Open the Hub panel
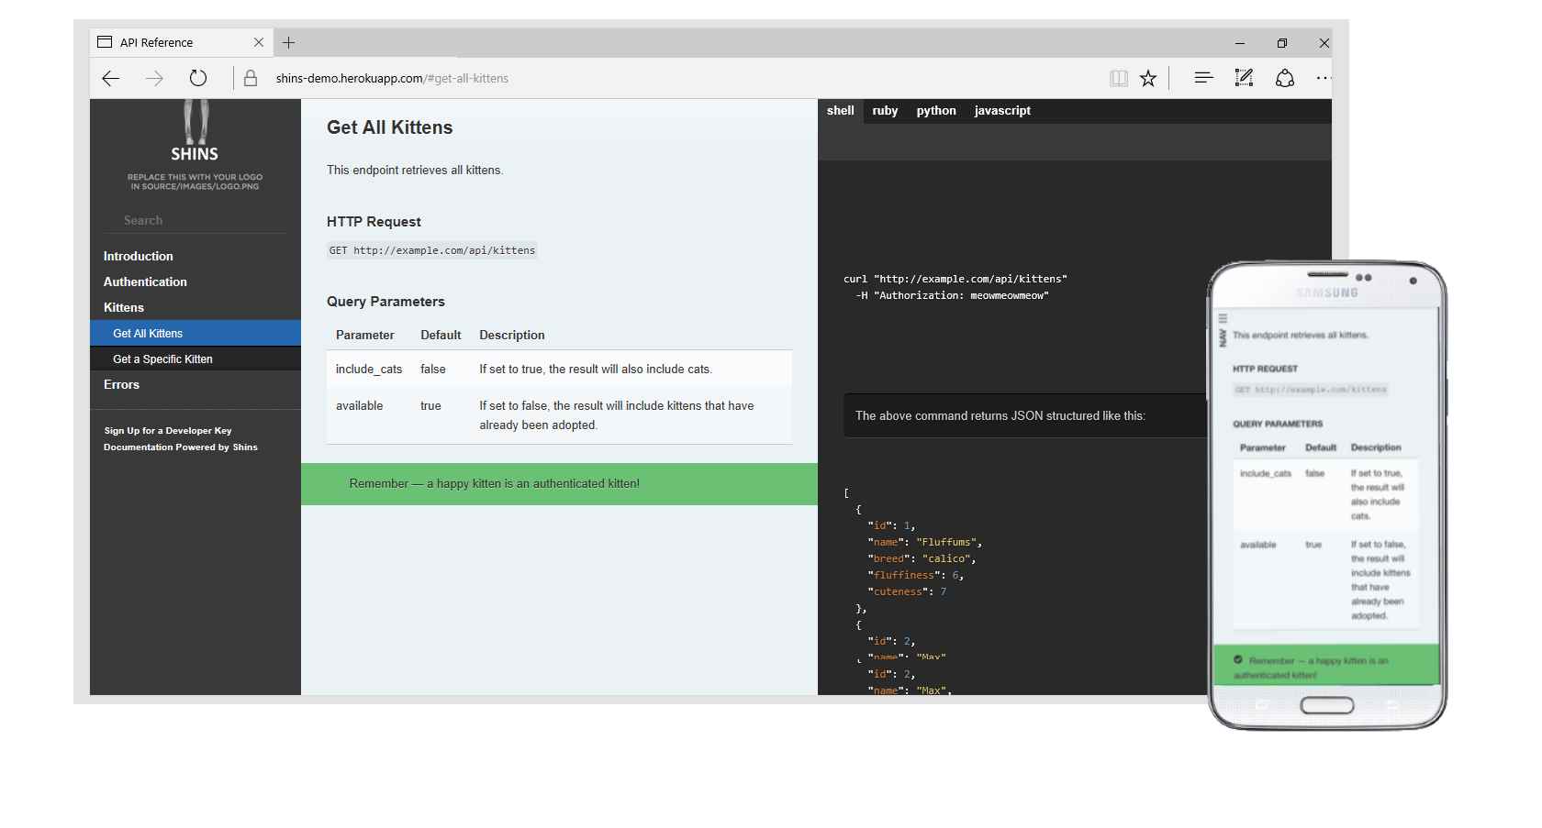Screen dimensions: 1542x828 point(1203,78)
